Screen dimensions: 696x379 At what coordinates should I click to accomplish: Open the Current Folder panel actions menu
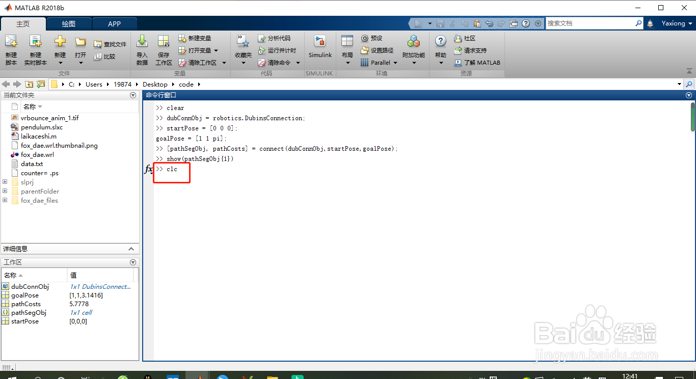pyautogui.click(x=133, y=95)
